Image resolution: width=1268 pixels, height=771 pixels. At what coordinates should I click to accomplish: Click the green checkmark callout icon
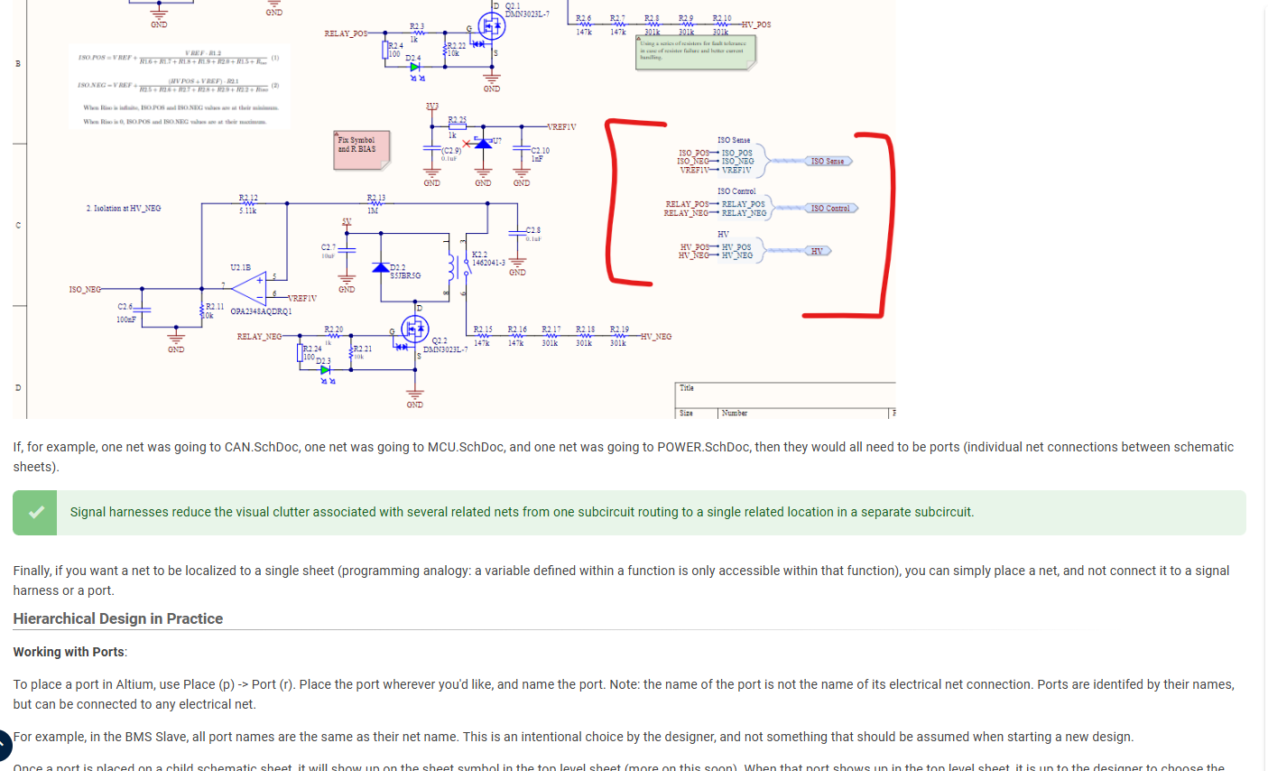(x=36, y=512)
